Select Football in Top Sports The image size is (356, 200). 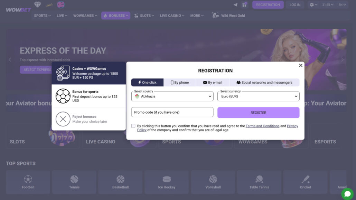pos(28,182)
